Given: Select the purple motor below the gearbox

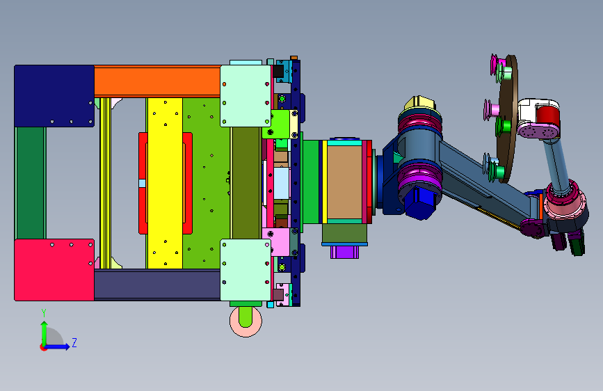Looking at the screenshot, I should (x=344, y=252).
